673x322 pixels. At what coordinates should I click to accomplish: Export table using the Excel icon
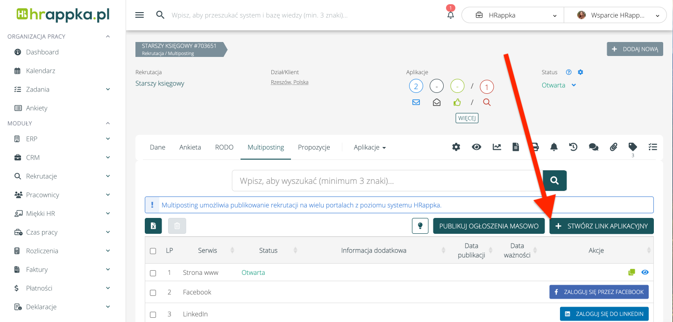[x=153, y=226]
